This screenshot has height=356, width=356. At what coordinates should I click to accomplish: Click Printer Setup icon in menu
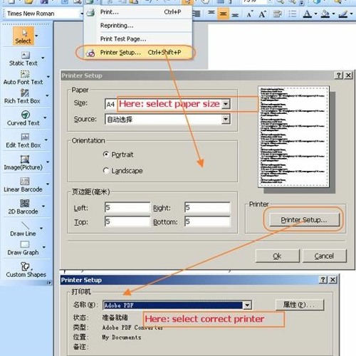point(90,53)
